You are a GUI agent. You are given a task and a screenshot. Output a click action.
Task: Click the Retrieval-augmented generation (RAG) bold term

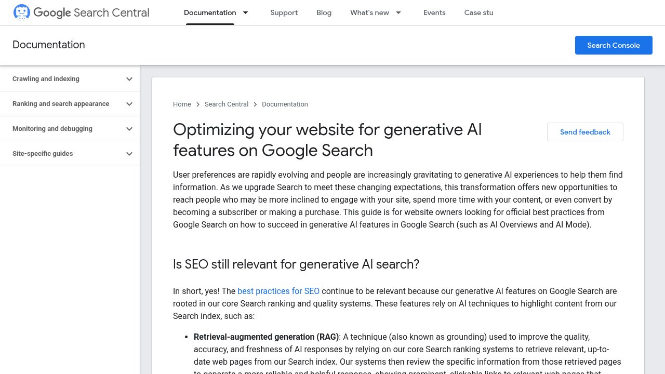pos(266,337)
